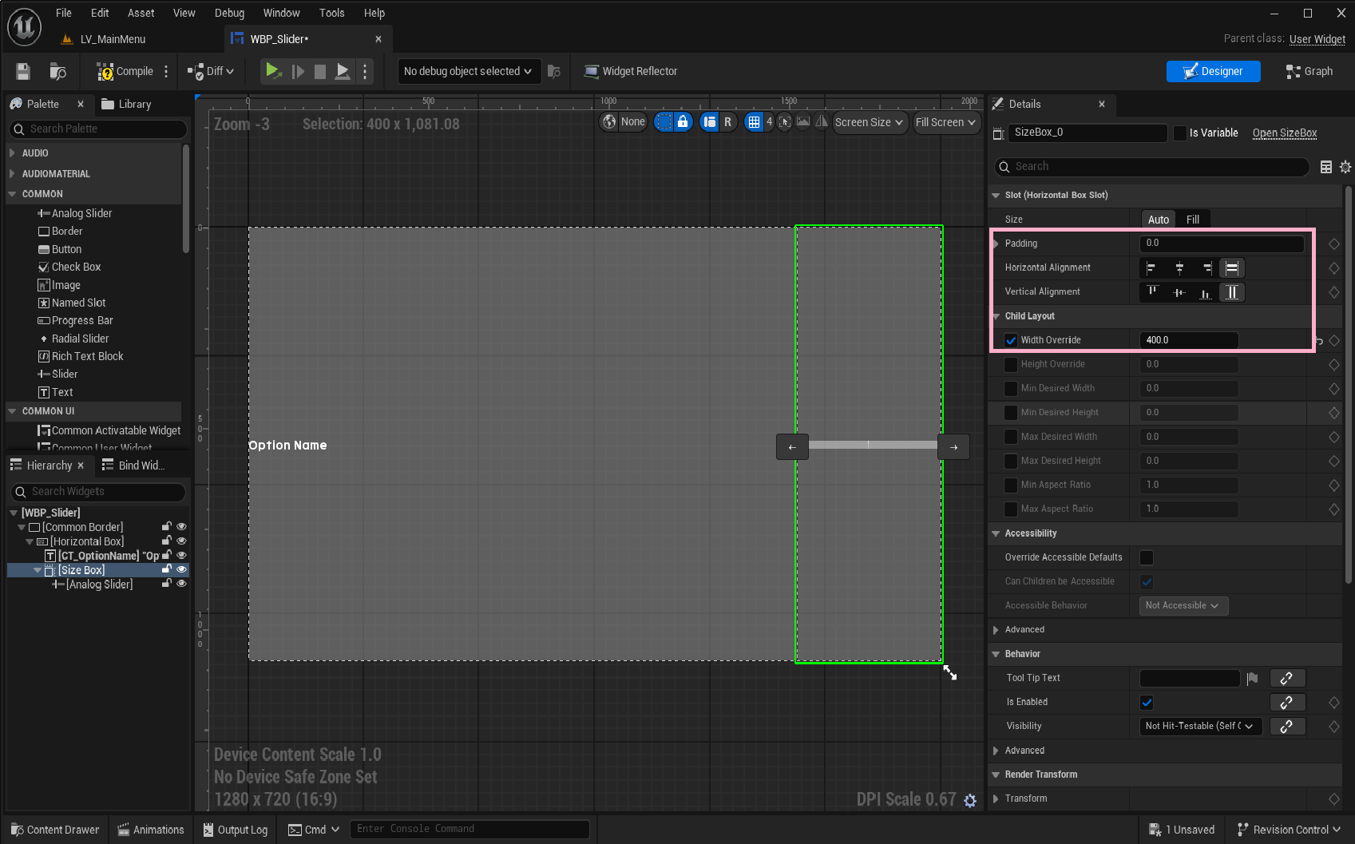Click the Search Palette field
Viewport: 1355px width, 844px height.
point(99,129)
